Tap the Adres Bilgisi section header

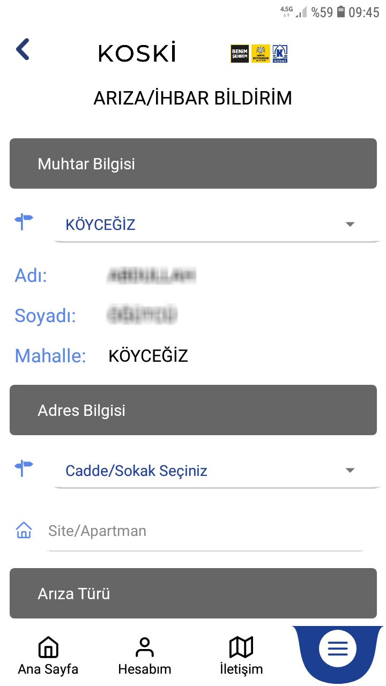193,410
